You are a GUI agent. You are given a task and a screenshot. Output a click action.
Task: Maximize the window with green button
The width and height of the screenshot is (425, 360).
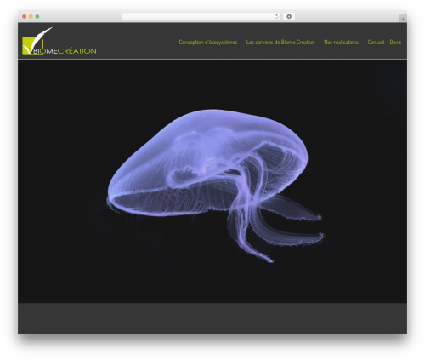(37, 17)
